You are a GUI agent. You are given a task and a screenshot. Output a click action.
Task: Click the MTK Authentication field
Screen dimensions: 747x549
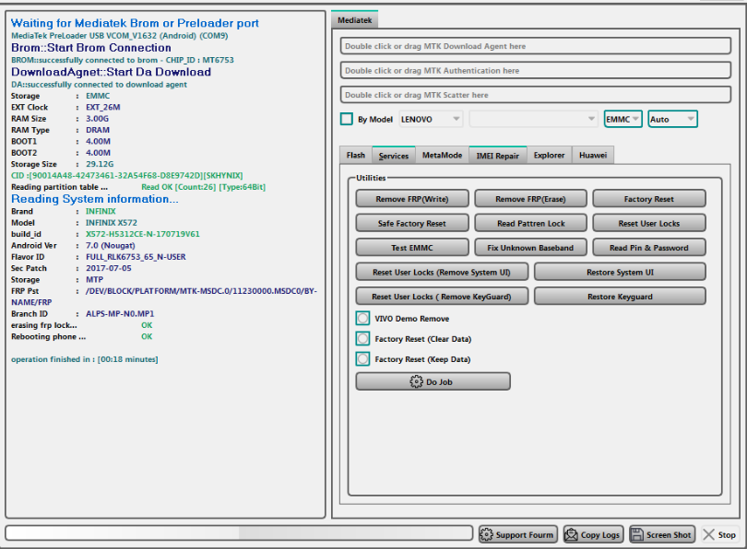click(536, 70)
